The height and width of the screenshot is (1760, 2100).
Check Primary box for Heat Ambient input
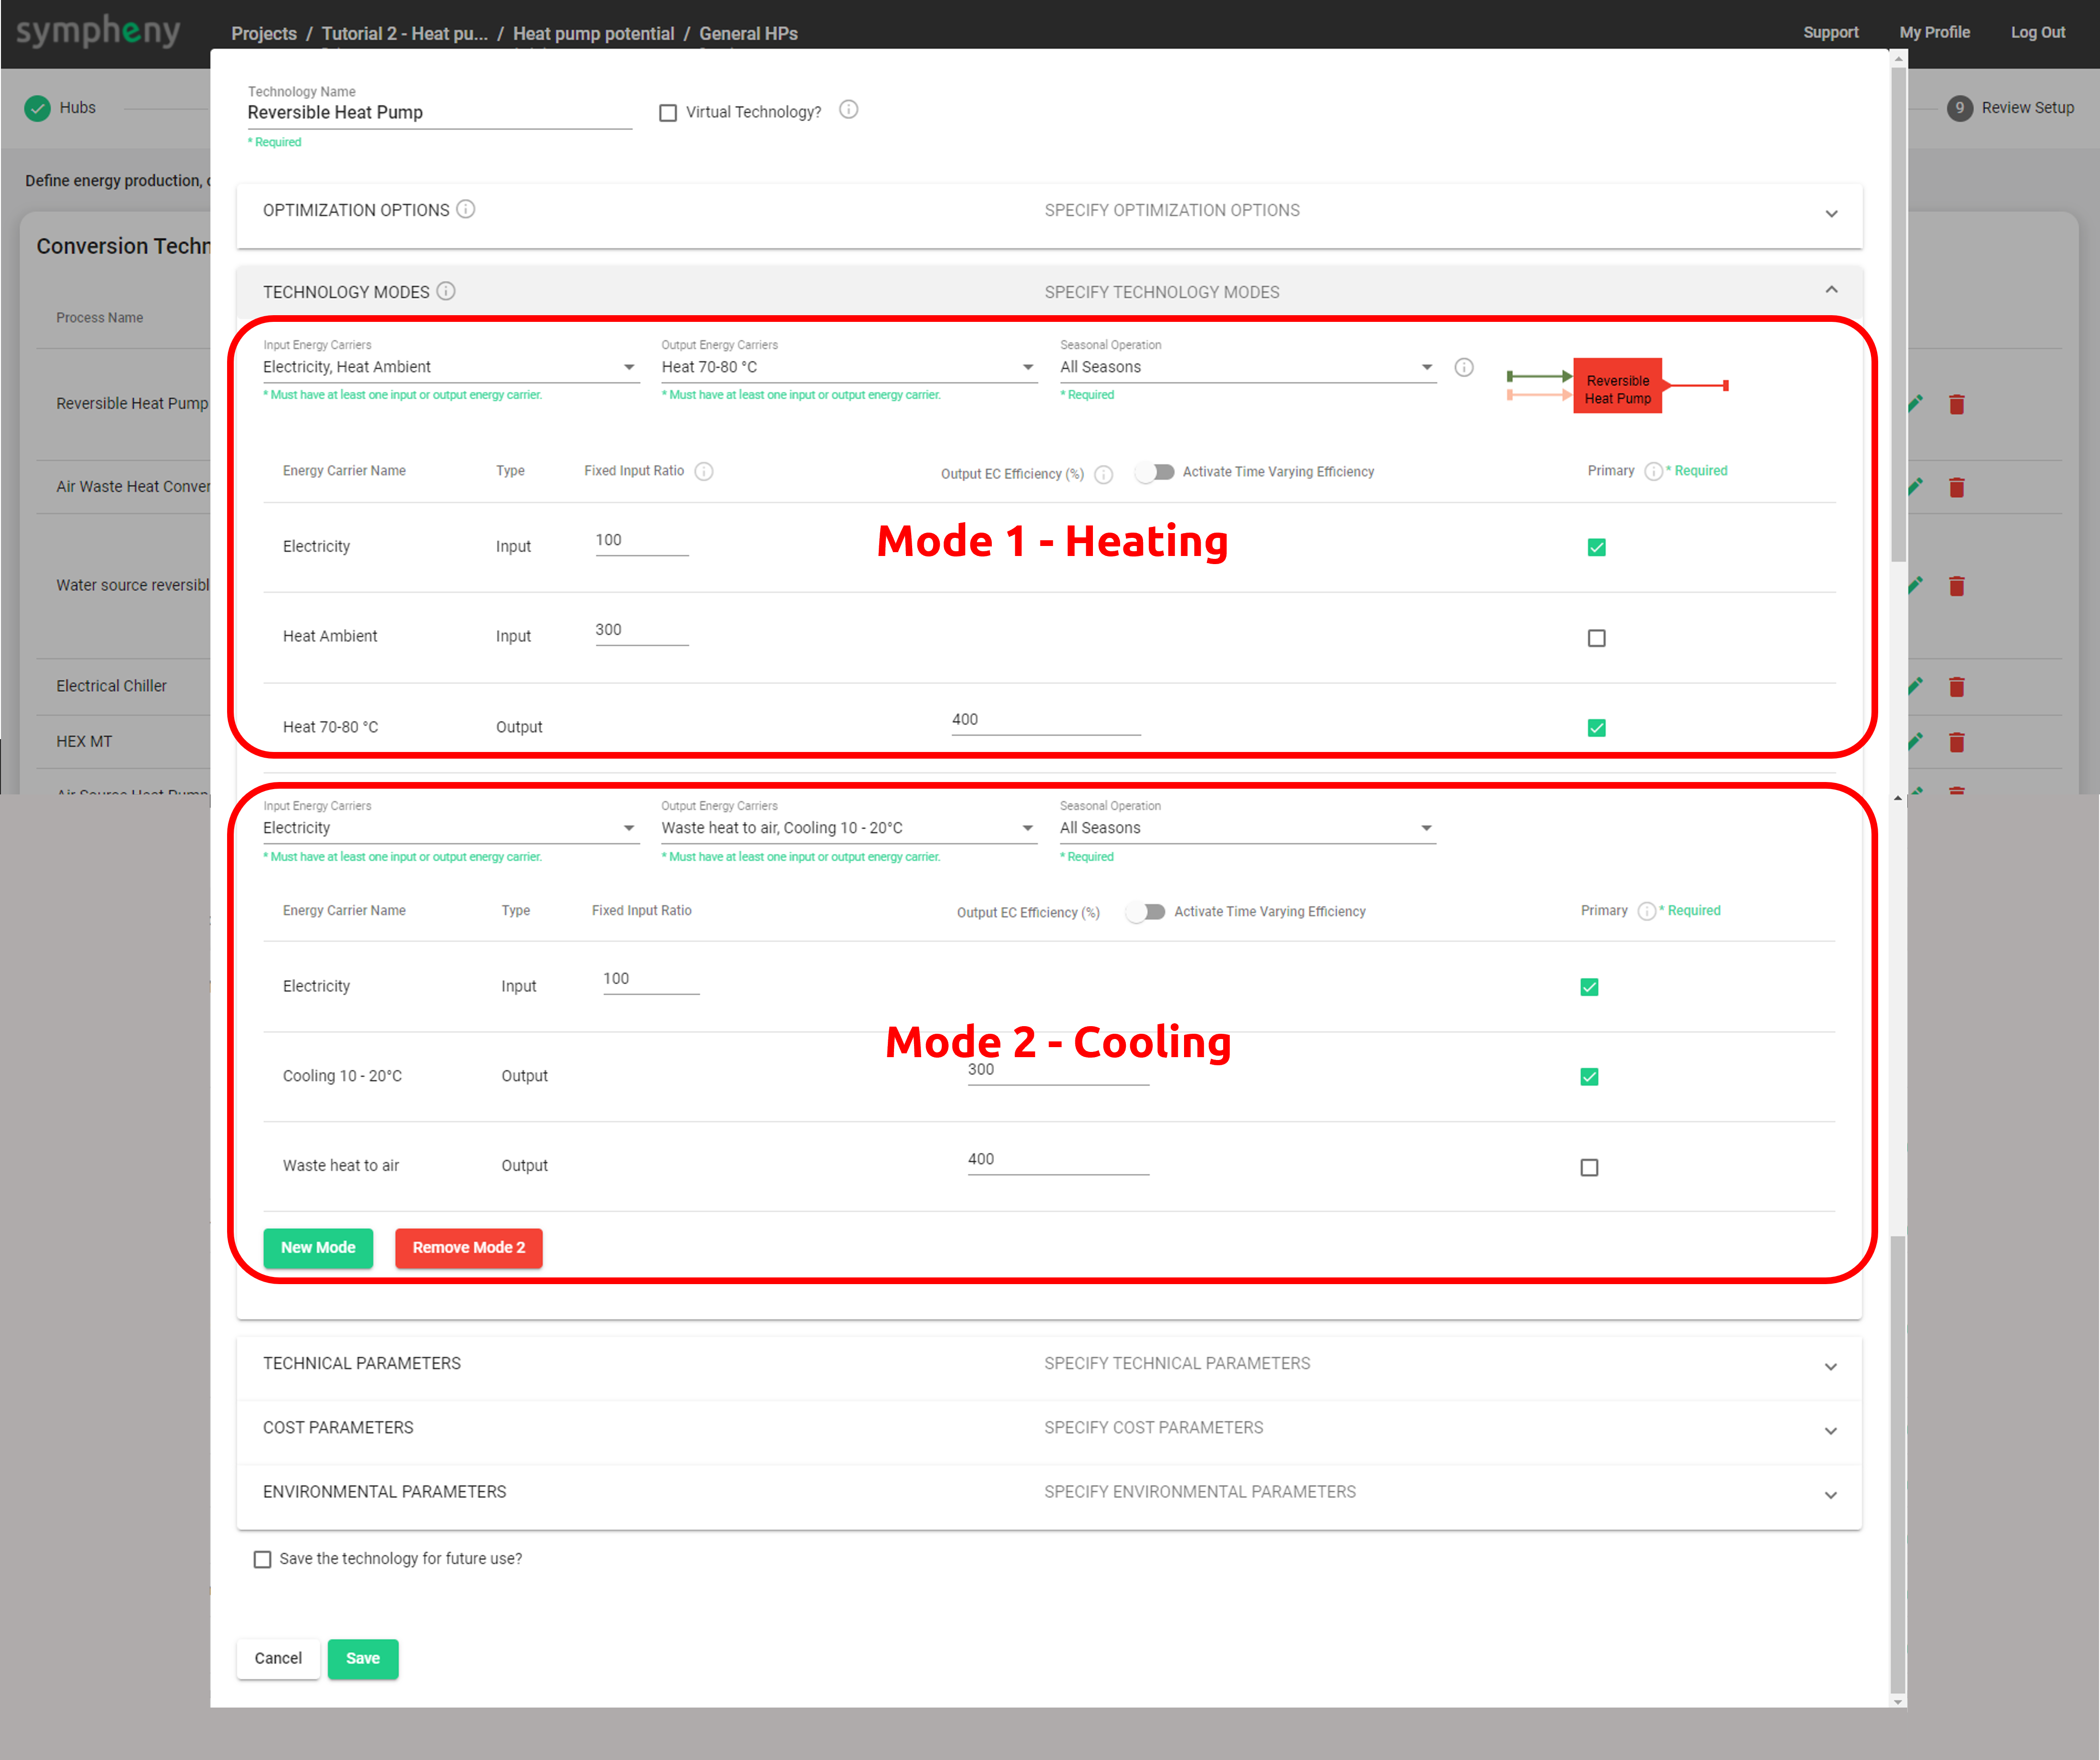click(x=1596, y=638)
